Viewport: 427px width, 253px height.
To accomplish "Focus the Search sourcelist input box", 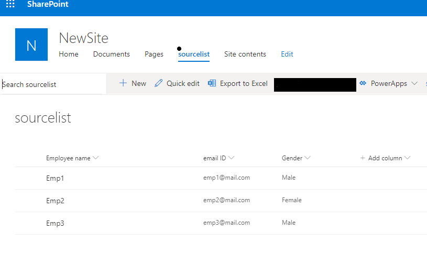I will [52, 84].
